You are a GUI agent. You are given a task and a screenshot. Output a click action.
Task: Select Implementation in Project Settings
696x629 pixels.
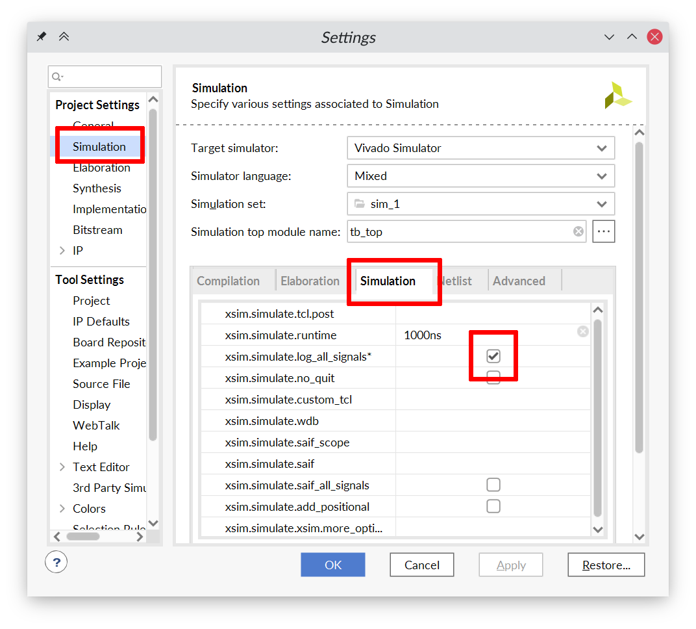(109, 209)
